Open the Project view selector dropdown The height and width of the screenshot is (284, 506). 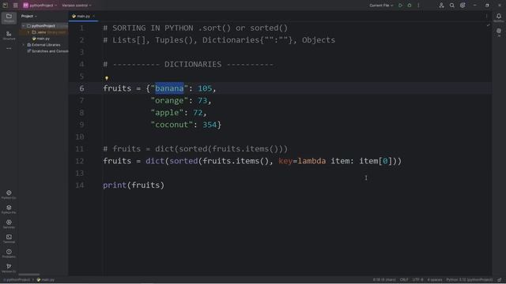point(29,16)
